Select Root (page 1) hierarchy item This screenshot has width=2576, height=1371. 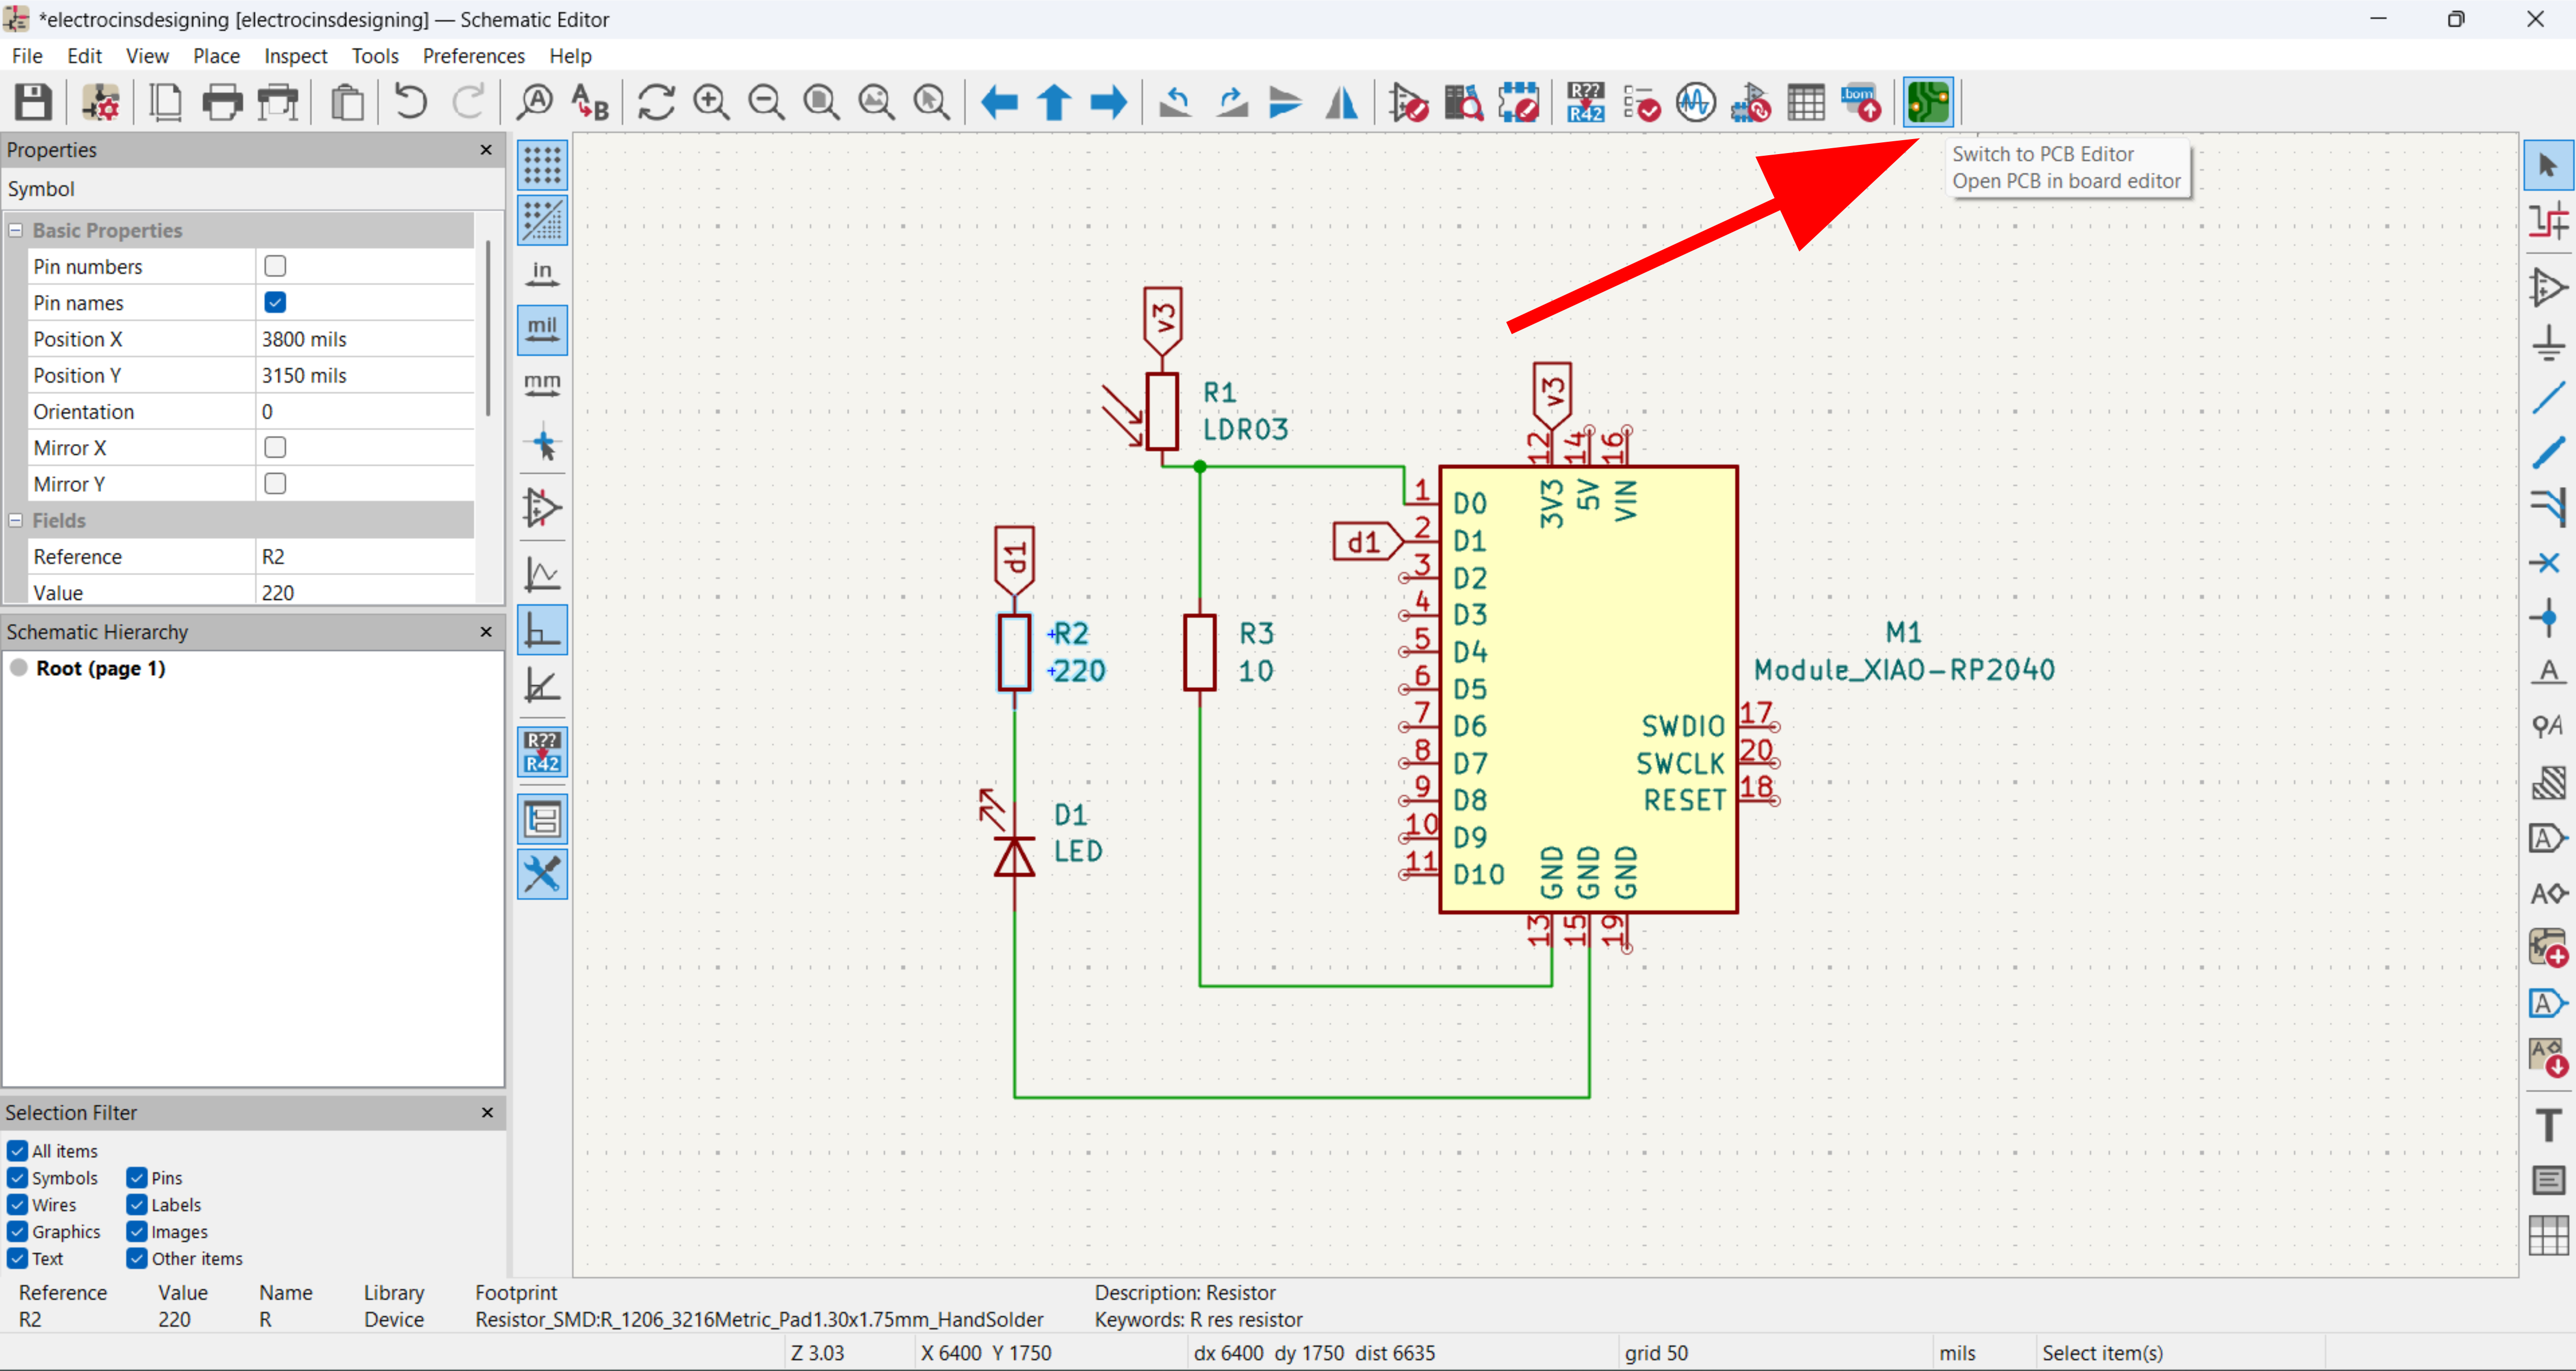[100, 668]
